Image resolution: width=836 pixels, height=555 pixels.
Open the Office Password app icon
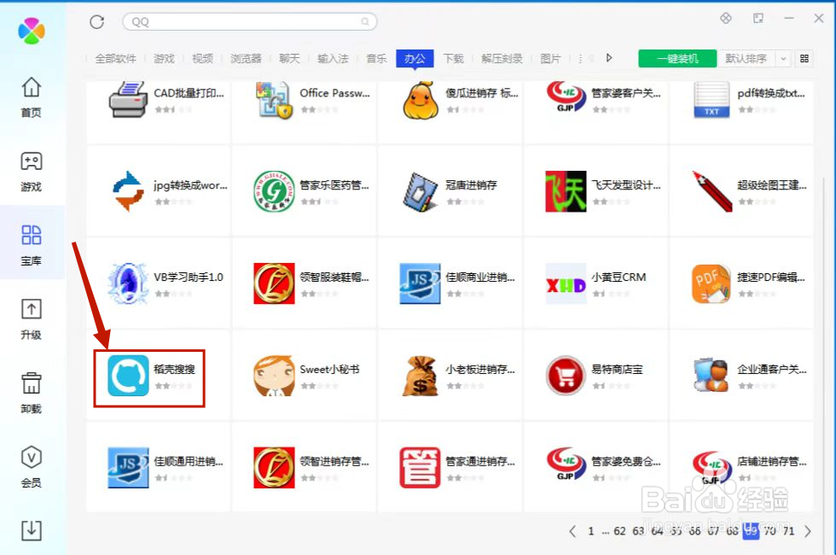point(274,100)
